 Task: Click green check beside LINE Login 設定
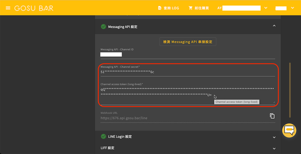point(103,136)
